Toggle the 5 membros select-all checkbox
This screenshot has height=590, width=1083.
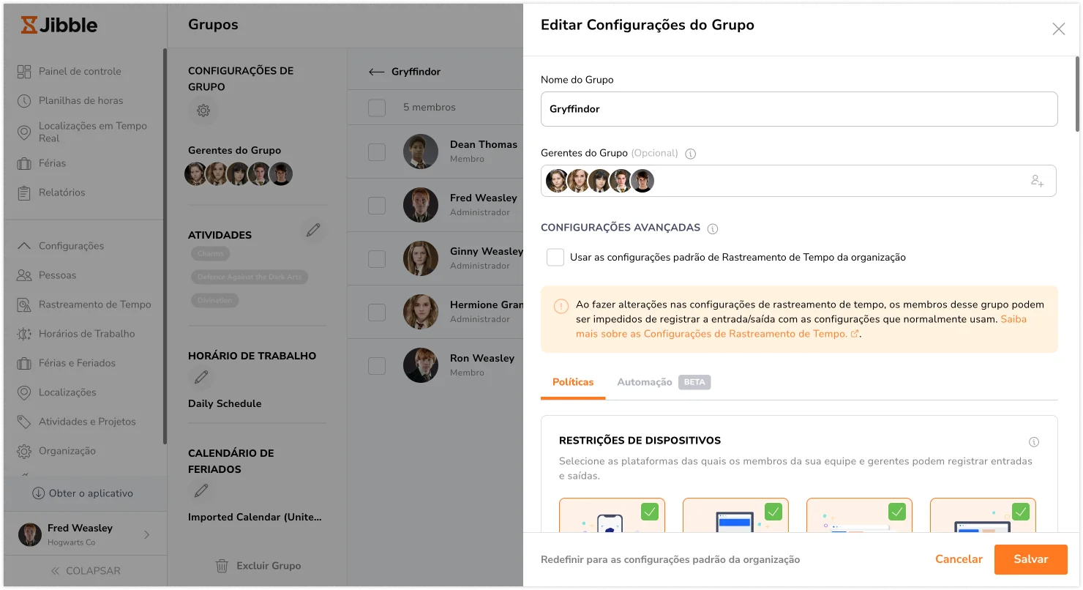(x=377, y=108)
